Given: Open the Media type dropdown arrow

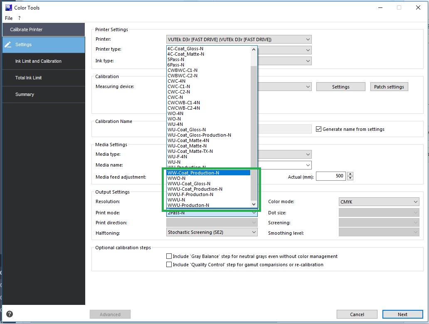Looking at the screenshot, I should coord(308,154).
